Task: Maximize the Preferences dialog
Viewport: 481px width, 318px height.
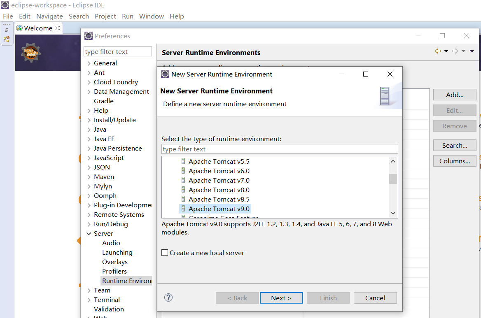Action: click(x=442, y=36)
